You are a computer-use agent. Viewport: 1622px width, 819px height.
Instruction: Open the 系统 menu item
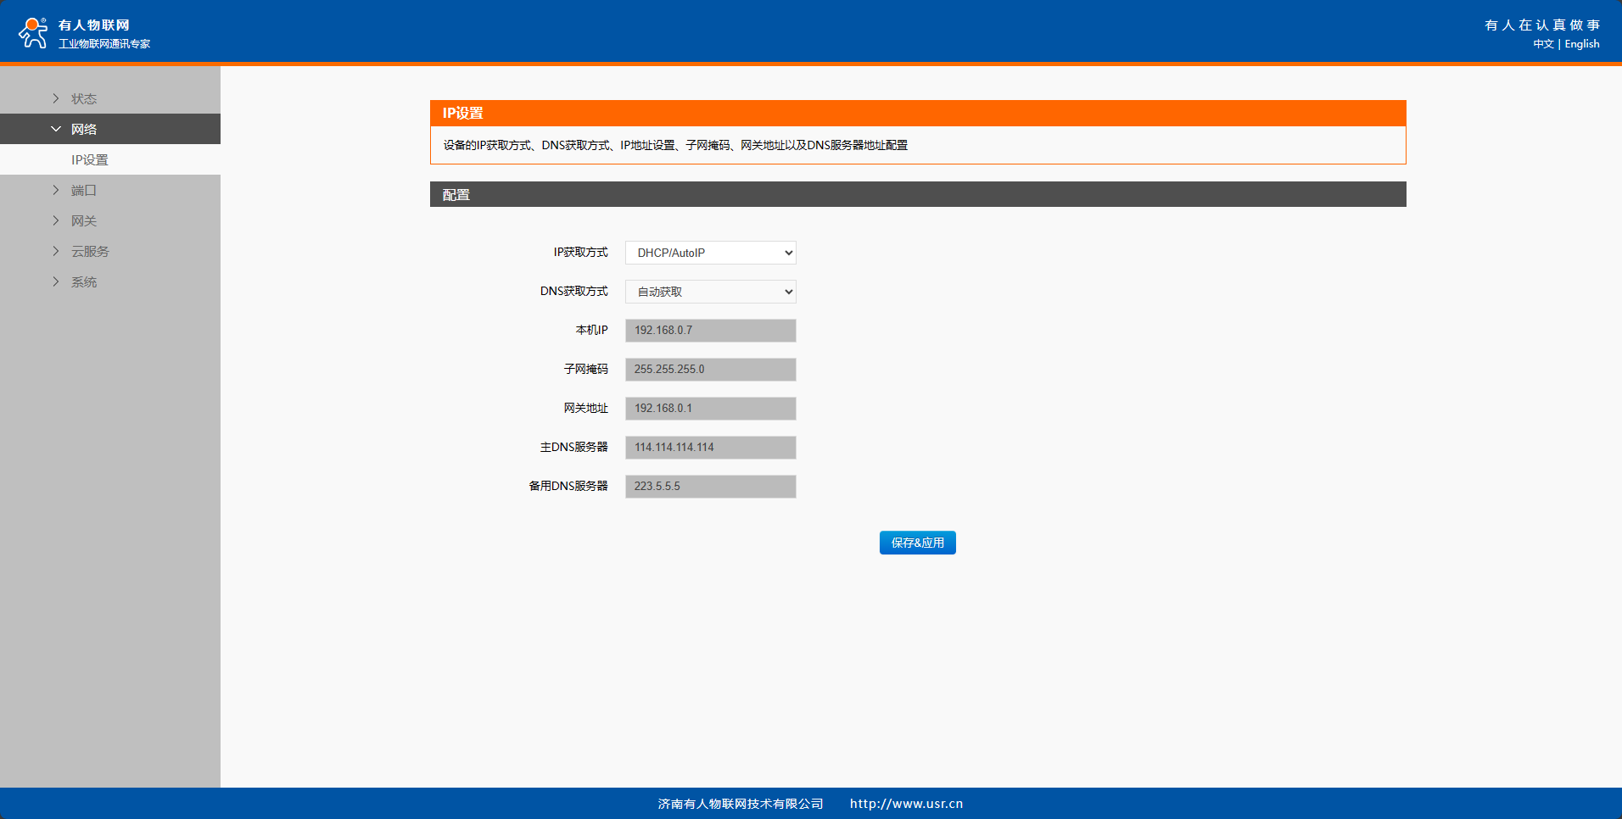point(84,281)
